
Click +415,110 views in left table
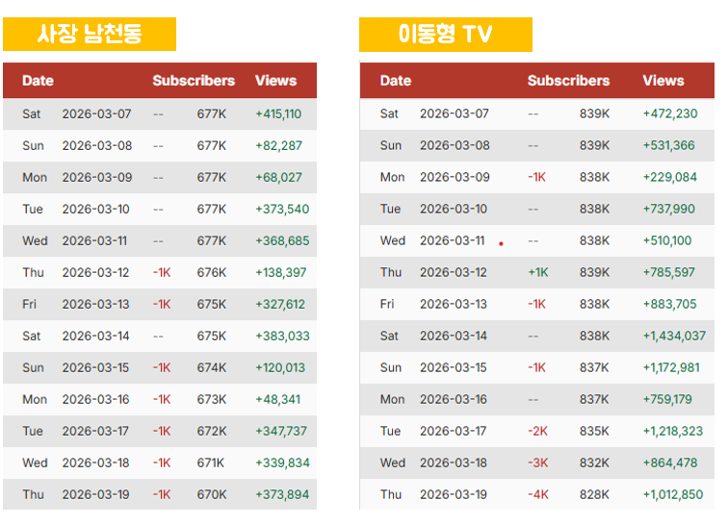tap(278, 114)
